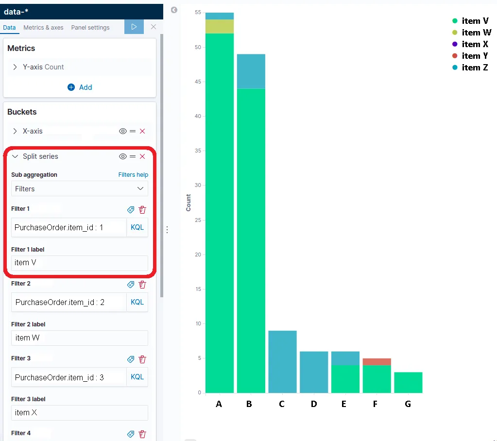
Task: Click the Update play button
Action: [134, 27]
